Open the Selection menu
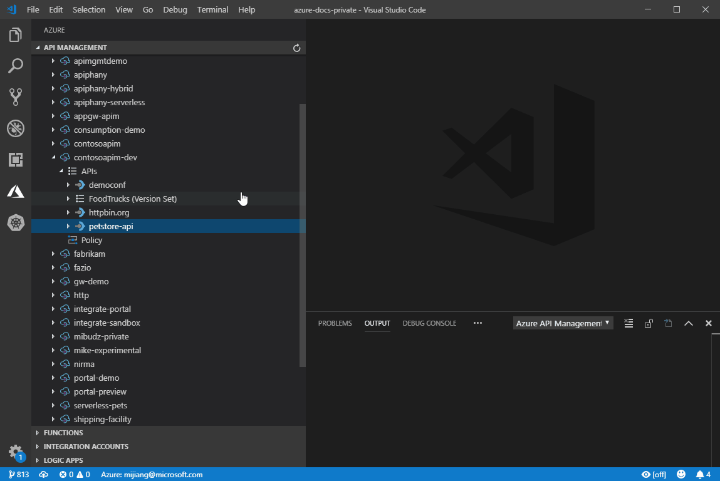 coord(89,9)
